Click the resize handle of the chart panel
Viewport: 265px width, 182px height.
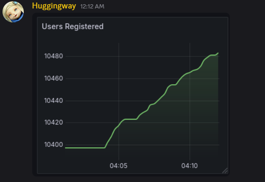pos(225,171)
